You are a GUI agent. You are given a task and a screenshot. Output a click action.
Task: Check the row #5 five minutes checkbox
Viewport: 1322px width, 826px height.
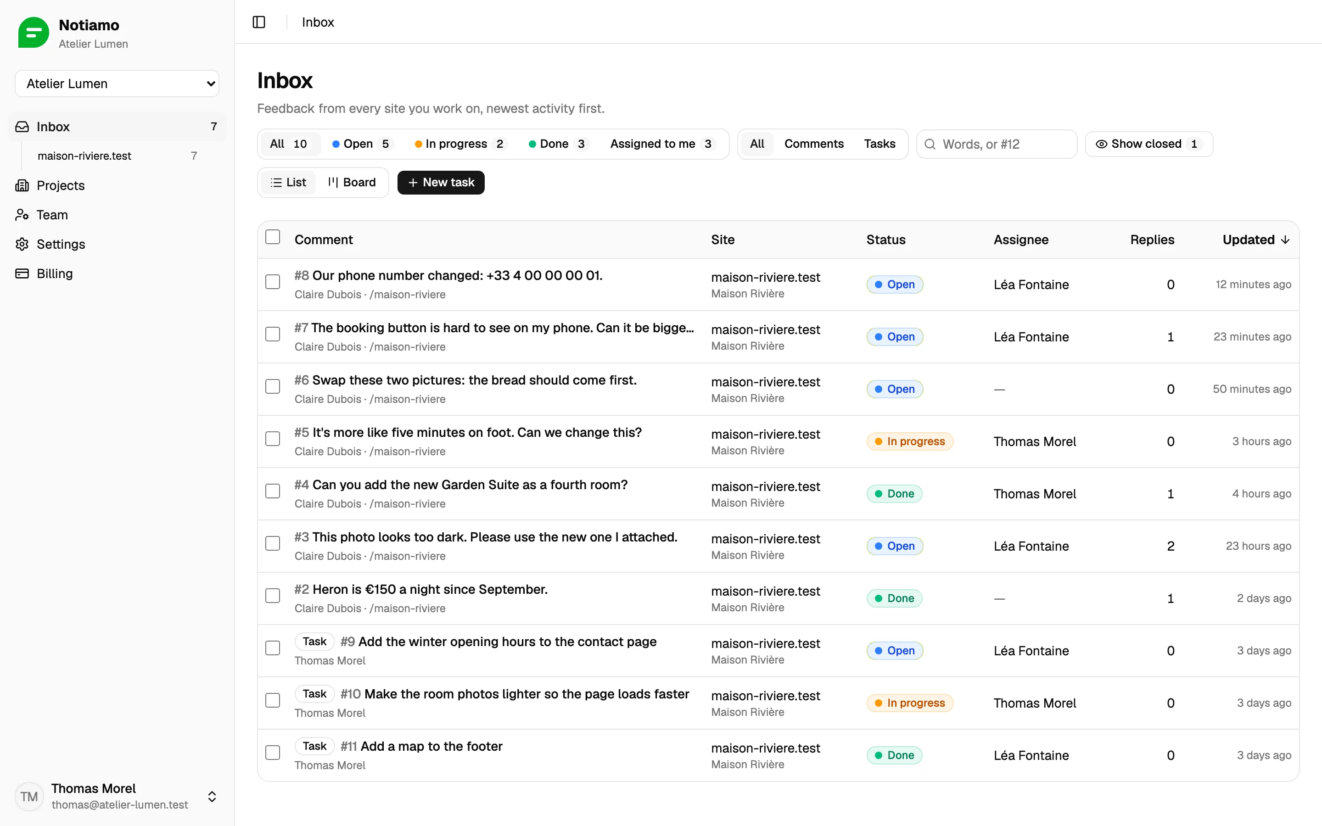point(273,439)
